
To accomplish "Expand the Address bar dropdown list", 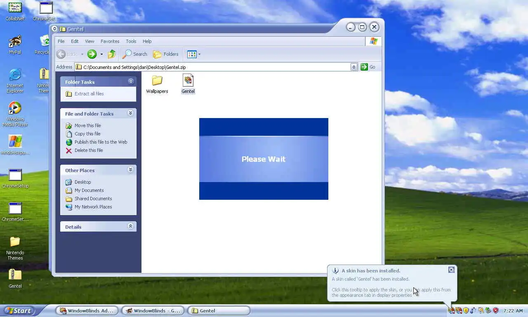I will tap(354, 67).
